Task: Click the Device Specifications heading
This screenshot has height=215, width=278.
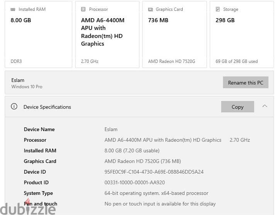Action: point(47,107)
